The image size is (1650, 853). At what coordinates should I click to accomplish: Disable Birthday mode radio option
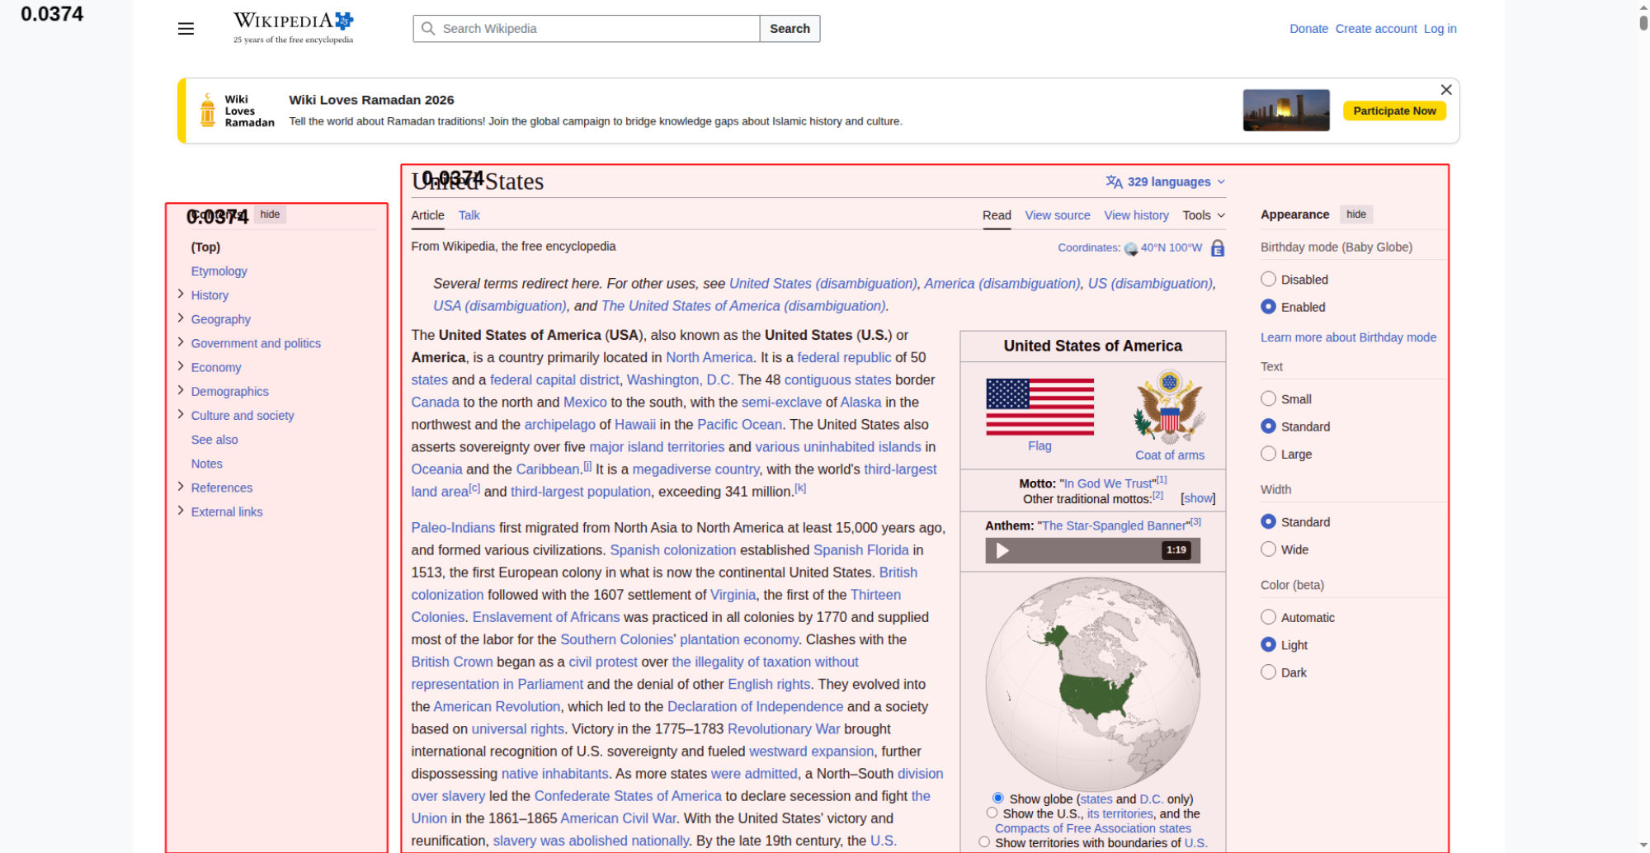[1268, 280]
